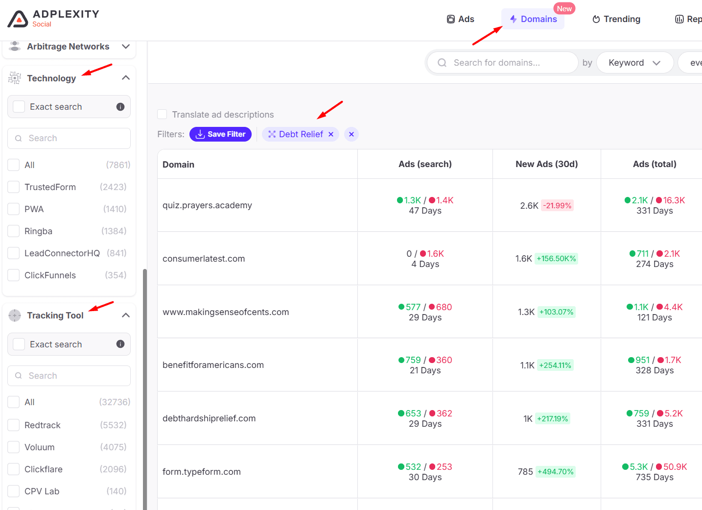Click the New badge on Domains

coord(564,8)
